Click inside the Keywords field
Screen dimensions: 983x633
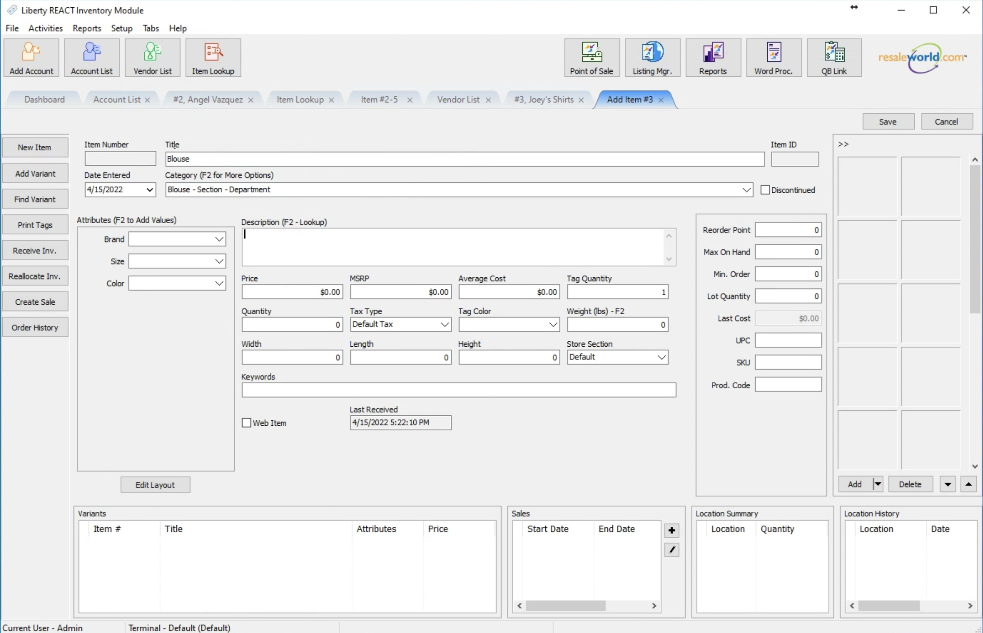pyautogui.click(x=458, y=390)
